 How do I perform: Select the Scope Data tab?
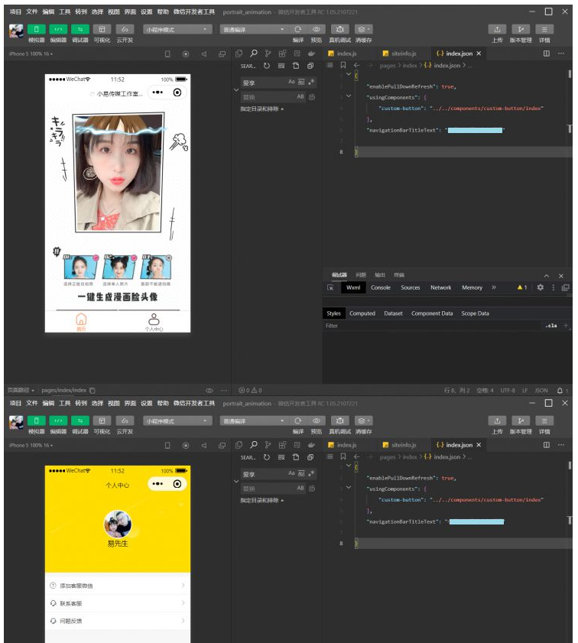pos(475,313)
